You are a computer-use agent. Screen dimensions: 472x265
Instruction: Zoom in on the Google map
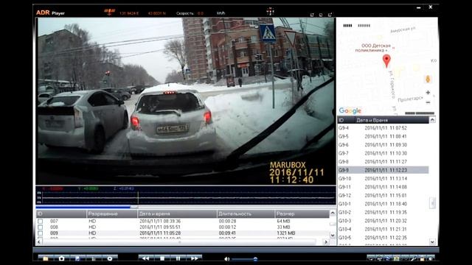point(428,93)
